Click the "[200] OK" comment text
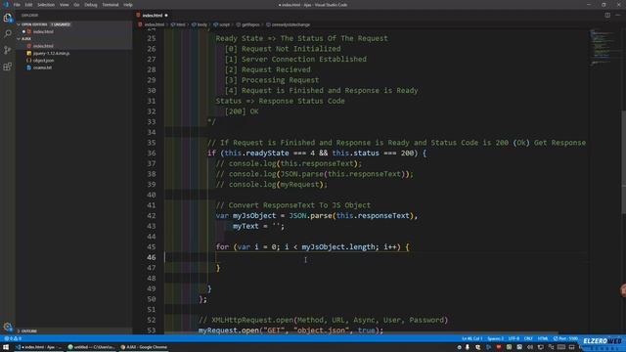Screen dimensions: 626x352 [242, 111]
